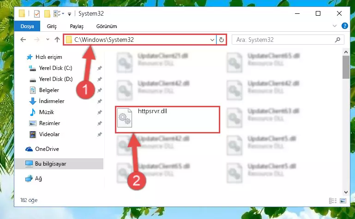Open the Giriş ribbon tab

[x=52, y=26]
